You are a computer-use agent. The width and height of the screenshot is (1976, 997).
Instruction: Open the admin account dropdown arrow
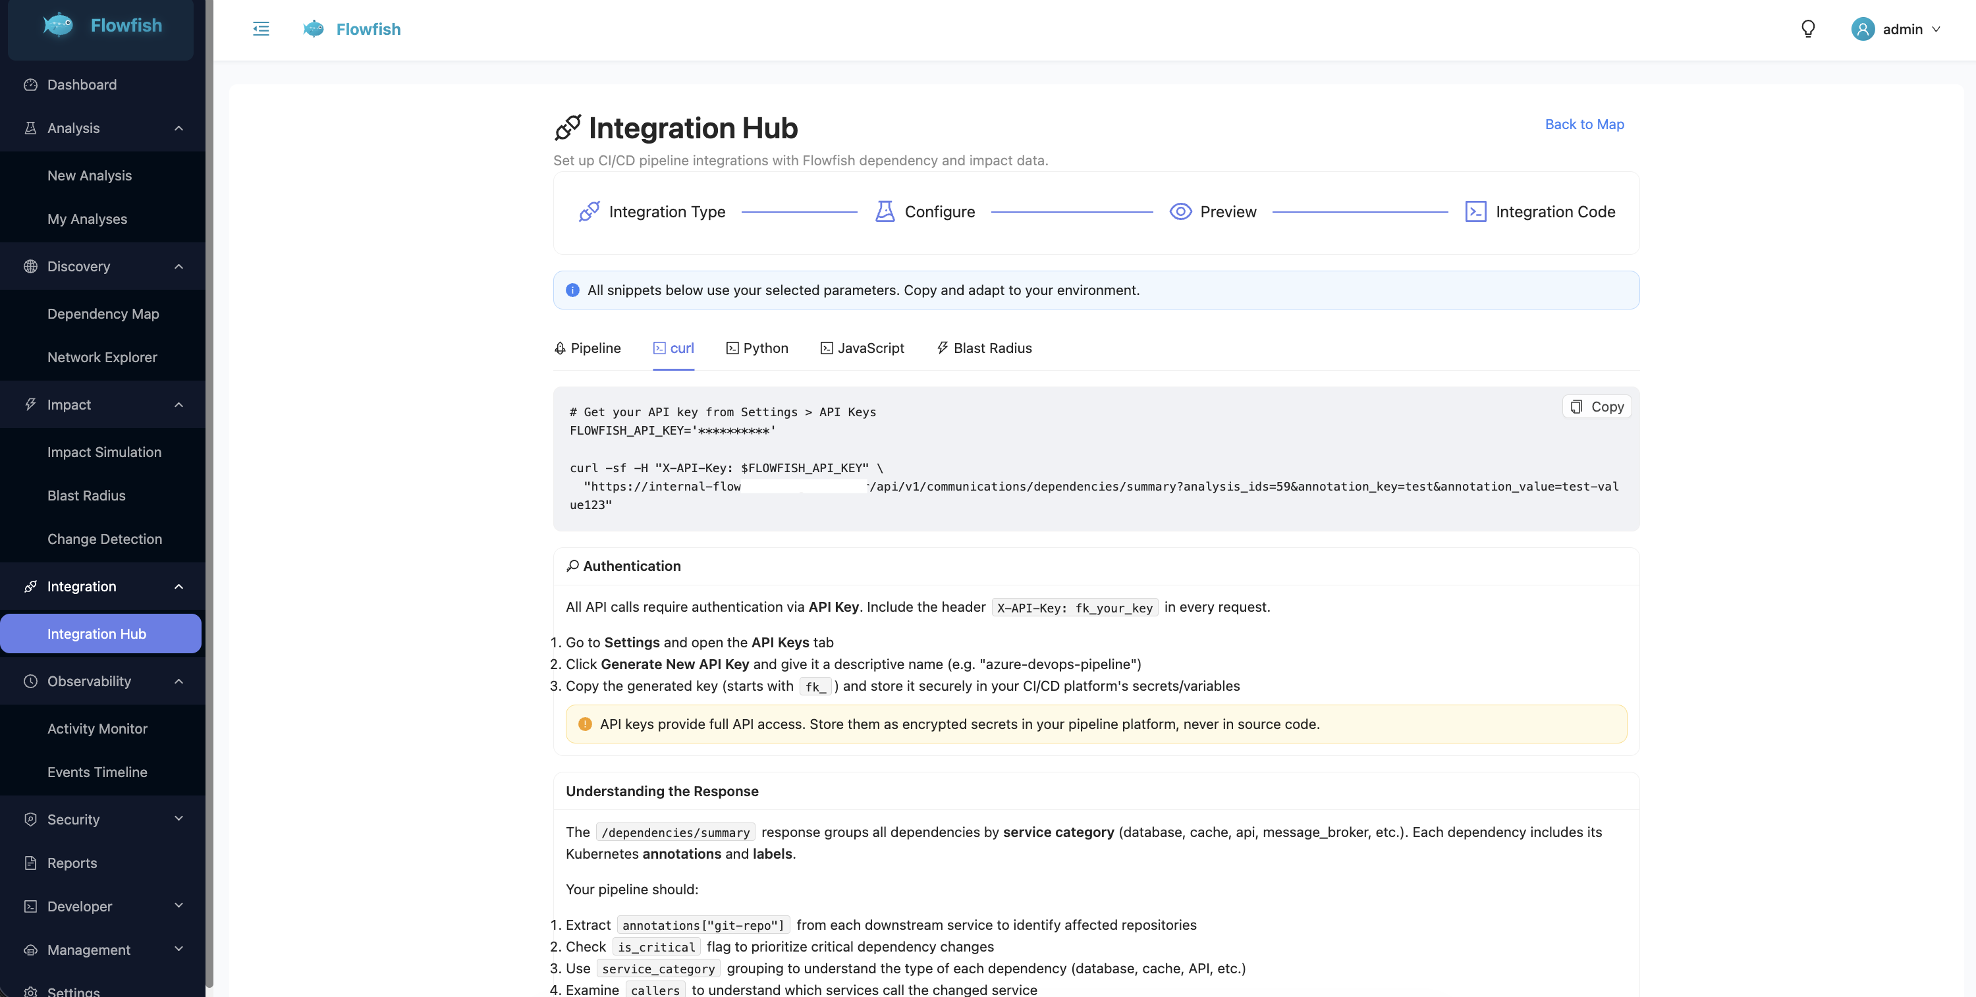point(1936,29)
